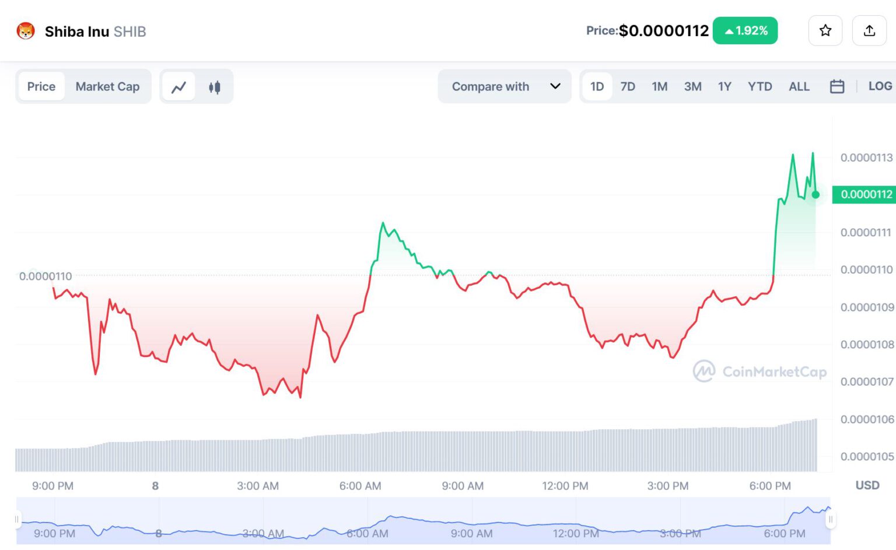Click the share/export icon button

869,31
